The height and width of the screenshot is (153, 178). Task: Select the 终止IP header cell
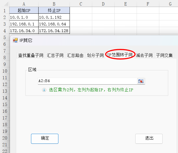tap(54, 10)
